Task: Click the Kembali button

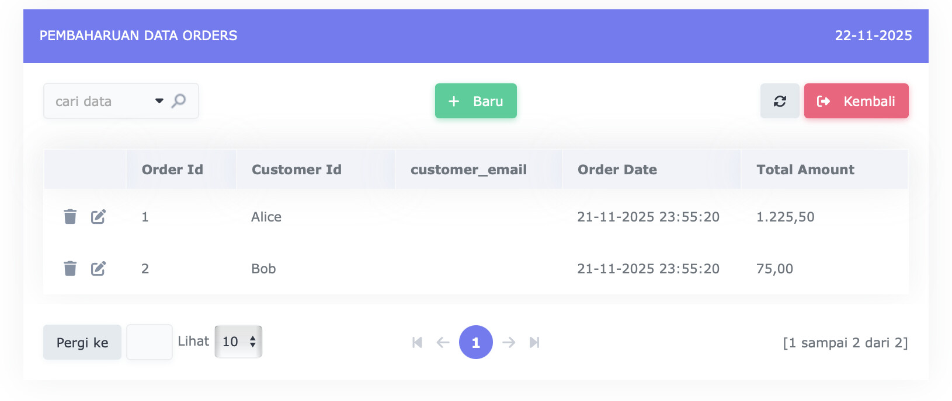Action: click(x=856, y=101)
